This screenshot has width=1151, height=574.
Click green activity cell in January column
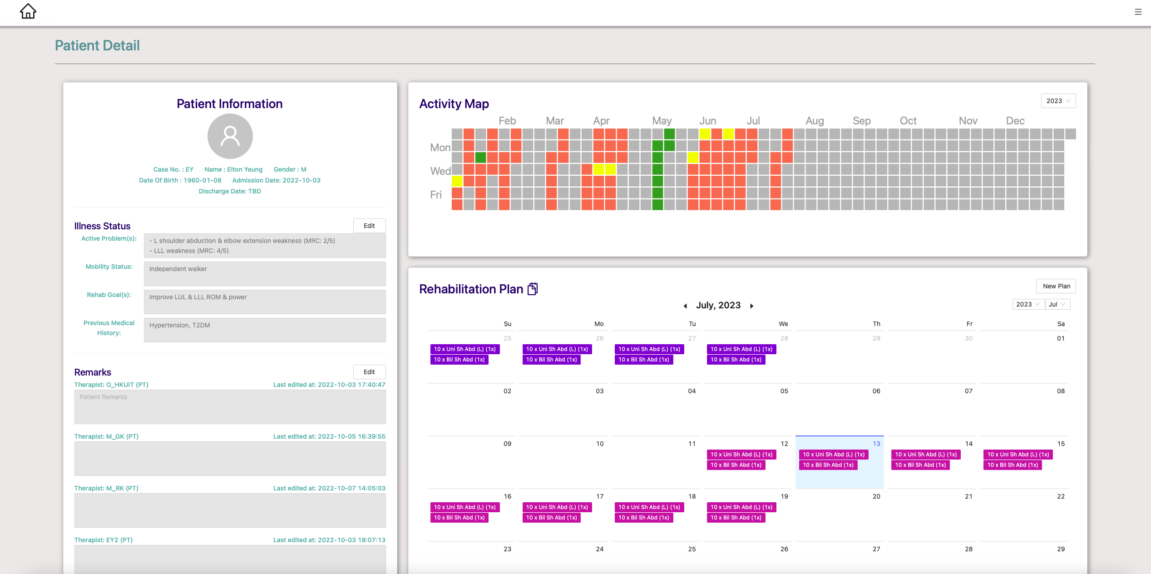pos(480,158)
